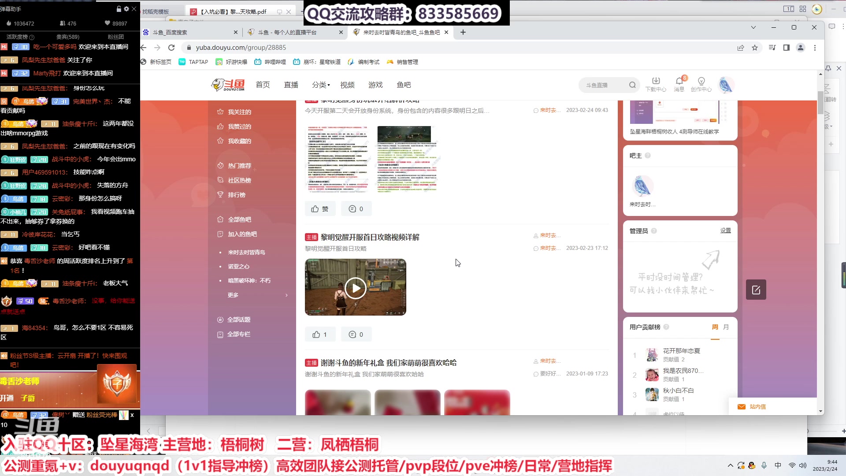Click the address bar URL field

[458, 48]
